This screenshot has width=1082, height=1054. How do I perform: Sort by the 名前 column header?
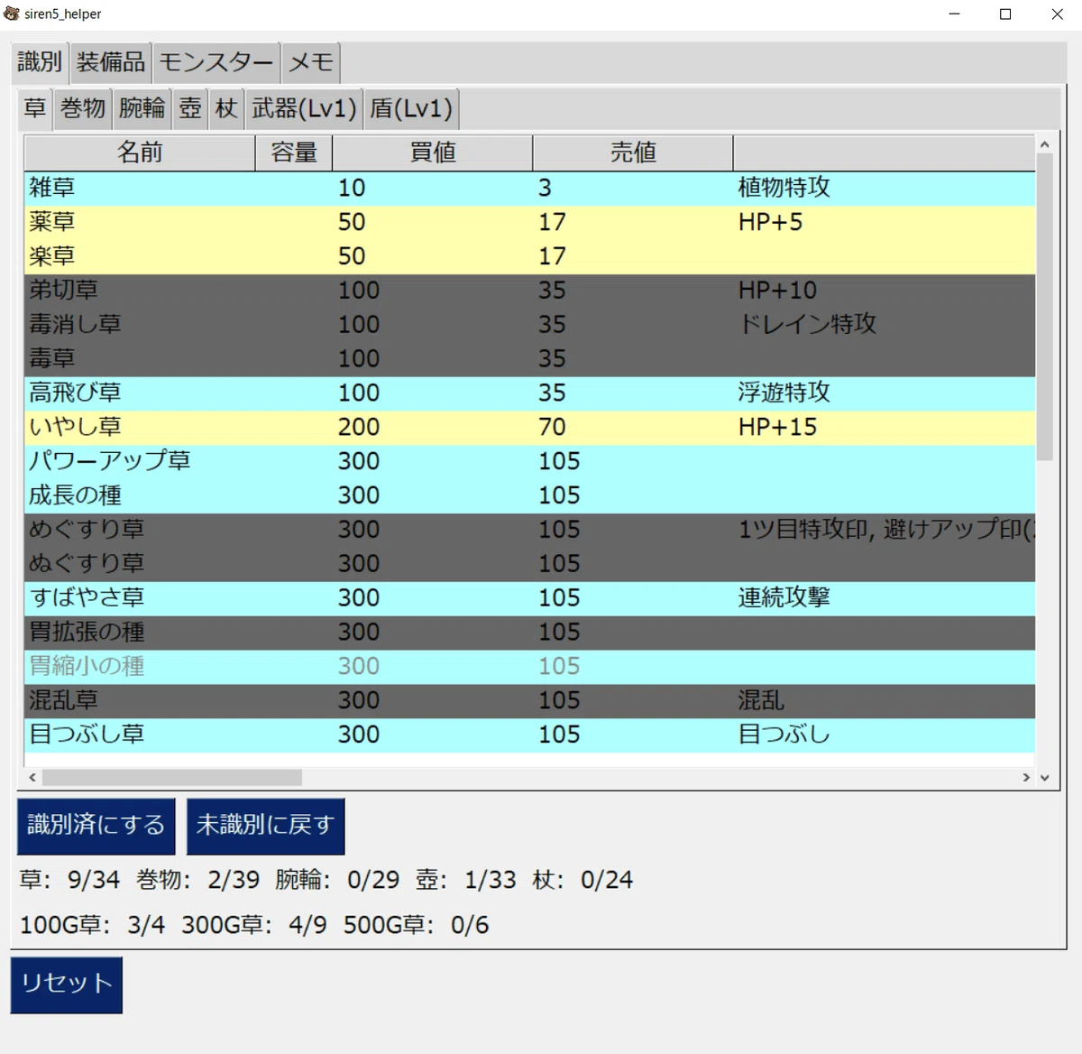tap(140, 153)
